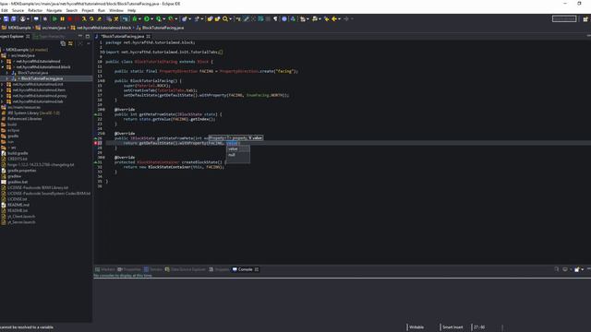Expand folded imports at line 3

pyautogui.click(x=103, y=52)
